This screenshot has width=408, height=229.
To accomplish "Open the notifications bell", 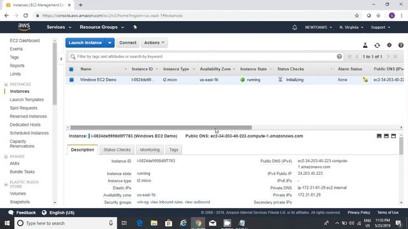I will coord(295,27).
